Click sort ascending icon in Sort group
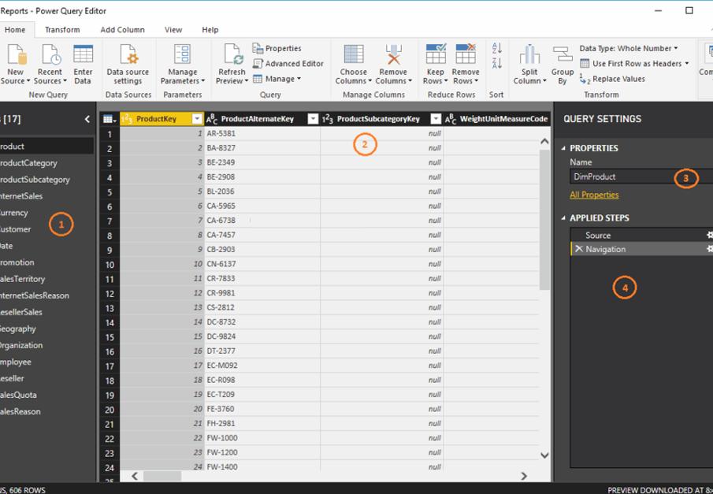The height and width of the screenshot is (494, 713). [497, 49]
